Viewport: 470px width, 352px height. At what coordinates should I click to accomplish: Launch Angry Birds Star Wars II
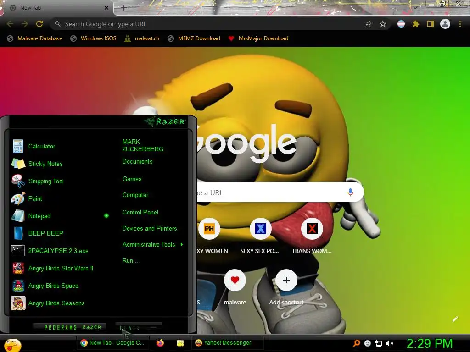60,268
